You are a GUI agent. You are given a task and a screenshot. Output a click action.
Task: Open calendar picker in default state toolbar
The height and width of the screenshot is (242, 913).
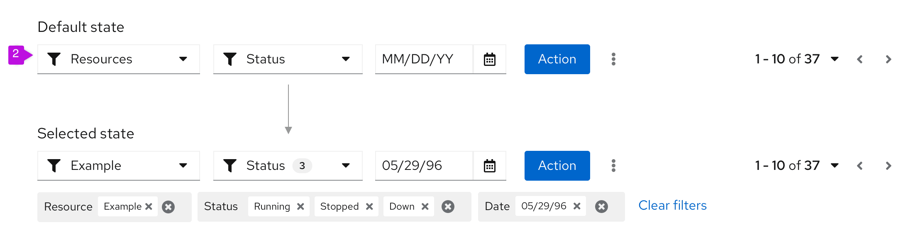(490, 59)
